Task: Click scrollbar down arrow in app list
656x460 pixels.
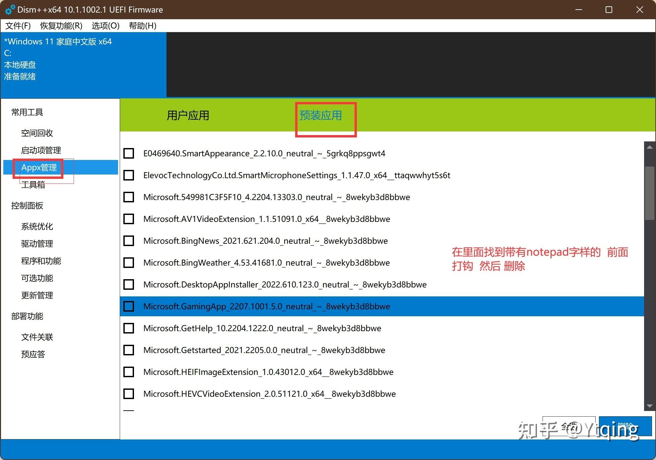Action: 649,406
